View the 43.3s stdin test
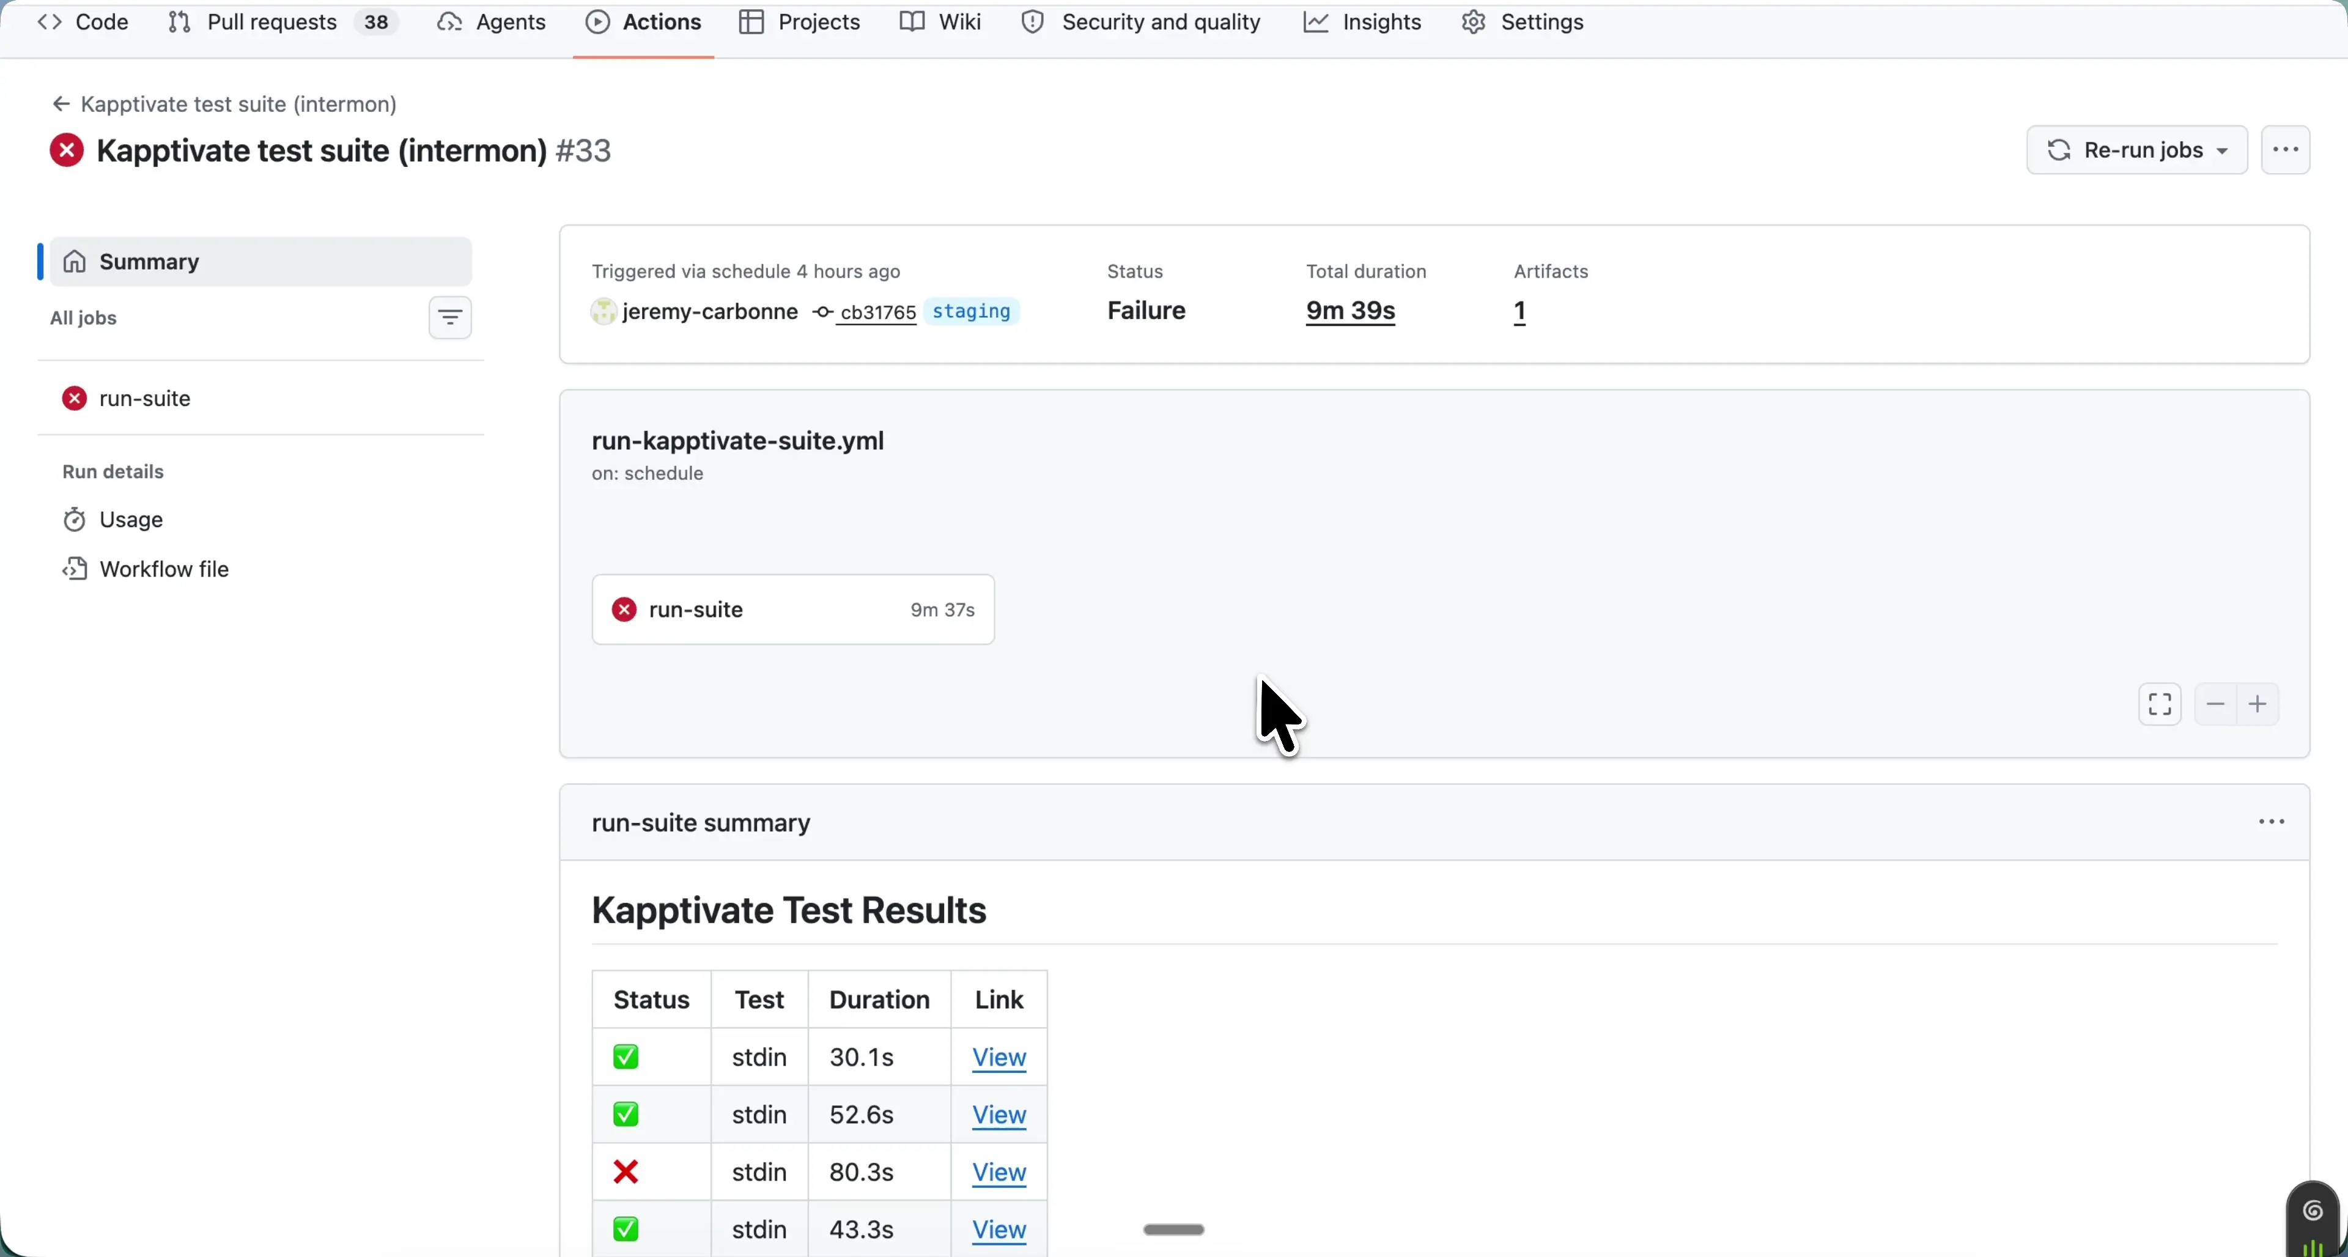Image resolution: width=2348 pixels, height=1257 pixels. (999, 1229)
